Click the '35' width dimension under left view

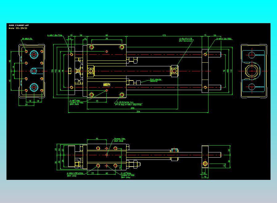tap(26, 104)
